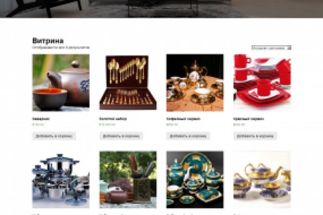This screenshot has height=215, width=323.
Task: Click the teapot product title link
Action: pos(41,119)
